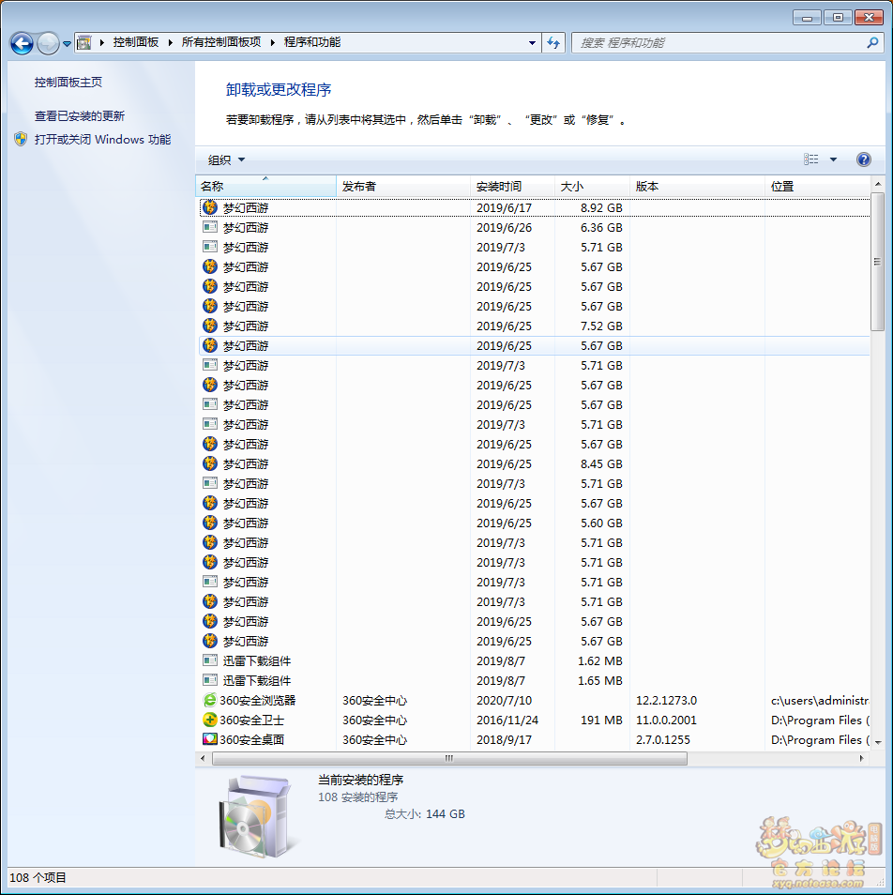This screenshot has width=893, height=895.
Task: Click the 5.60 GB size cell
Action: coord(601,523)
